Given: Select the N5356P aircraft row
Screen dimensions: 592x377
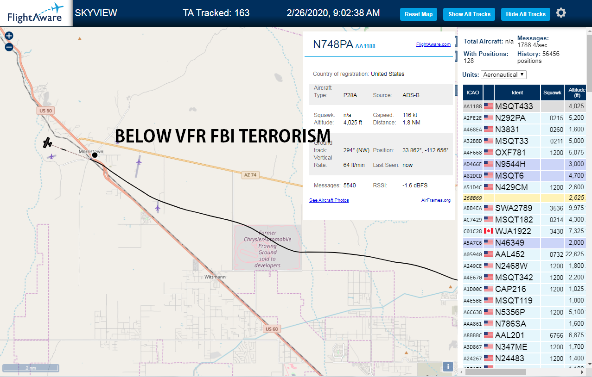Looking at the screenshot, I should pyautogui.click(x=525, y=312).
